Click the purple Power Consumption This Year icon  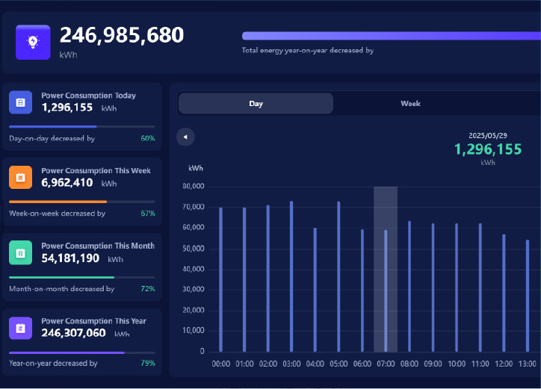tap(20, 327)
